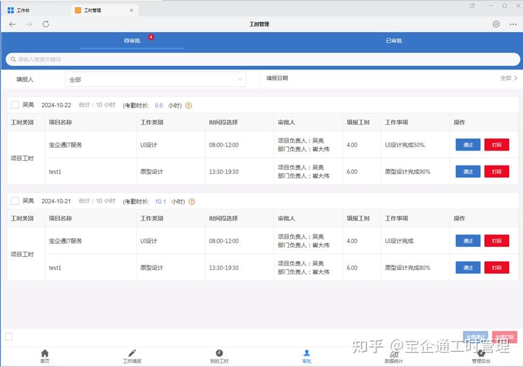Reload the page with refresh icon
Image resolution: width=523 pixels, height=367 pixels.
46,24
